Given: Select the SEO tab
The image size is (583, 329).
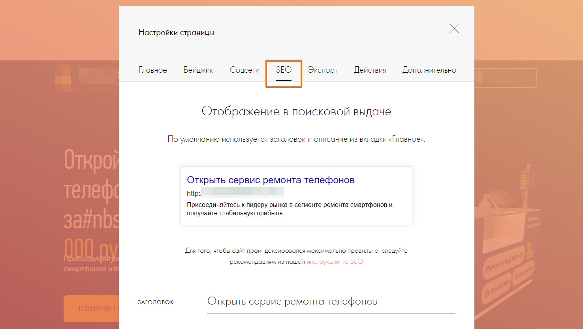Looking at the screenshot, I should click(x=284, y=70).
